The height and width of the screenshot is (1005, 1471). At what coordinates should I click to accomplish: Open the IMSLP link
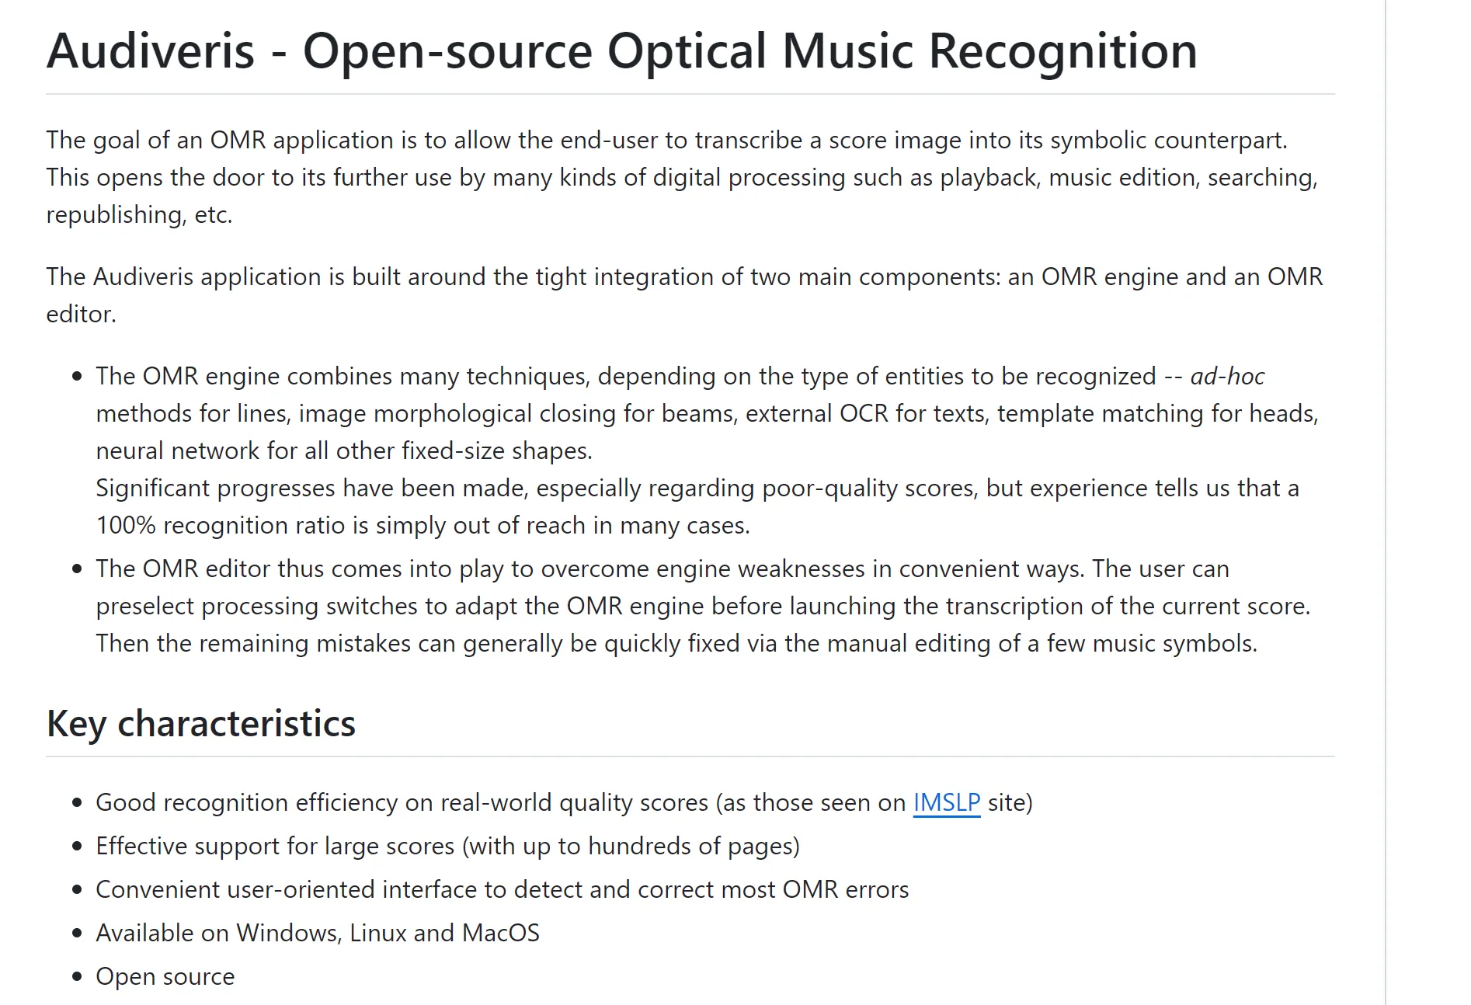click(x=946, y=802)
